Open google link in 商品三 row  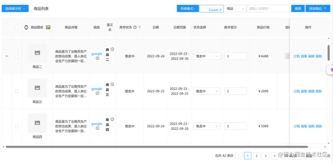[x=97, y=89]
